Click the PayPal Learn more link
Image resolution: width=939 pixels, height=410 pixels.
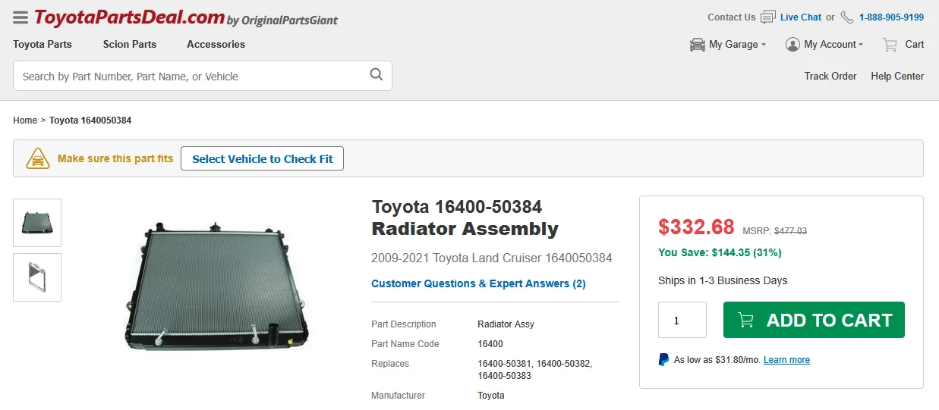coord(786,360)
